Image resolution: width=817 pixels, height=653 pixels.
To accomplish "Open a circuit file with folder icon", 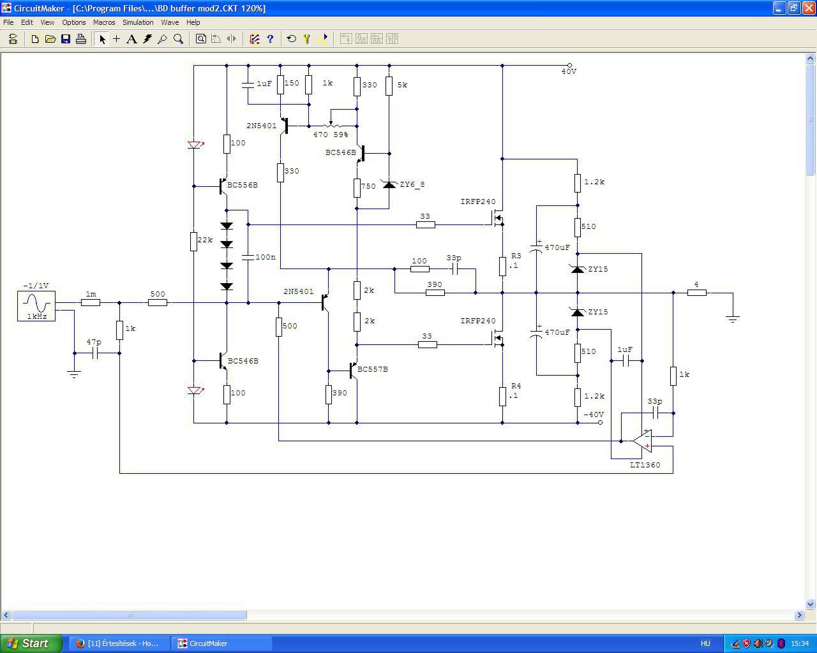I will (x=50, y=39).
